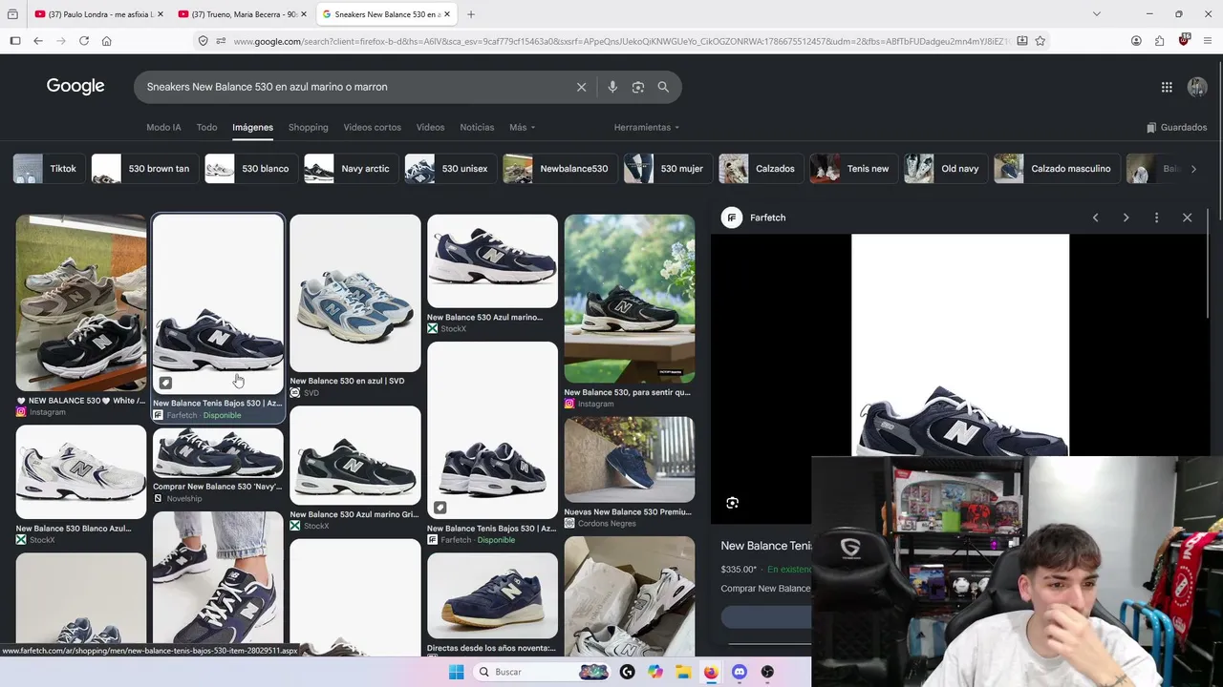1223x687 pixels.
Task: Open the Noticias results tab
Action: click(x=477, y=127)
